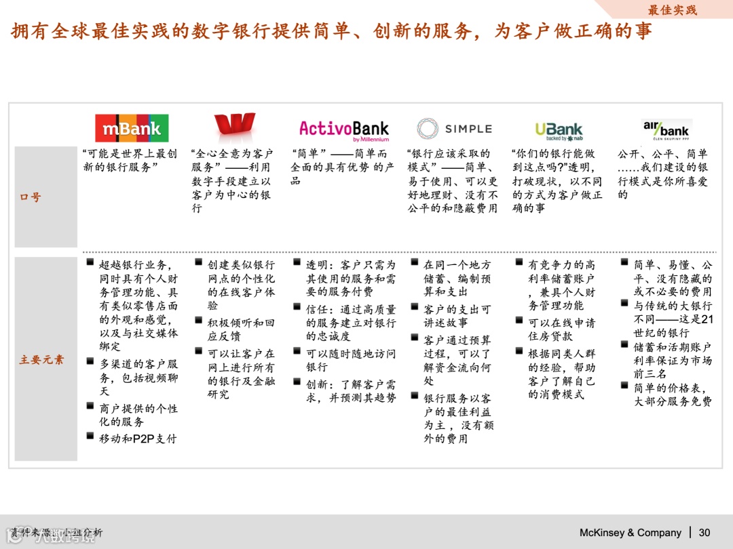Click UBank slogan 你们的银行能做到这点吗
The width and height of the screenshot is (733, 549).
tap(557, 181)
